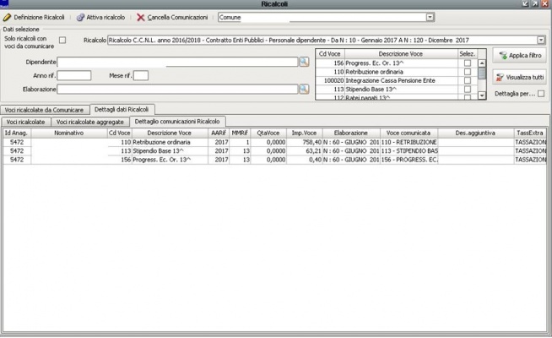
Task: Open the Comune dropdown arrow
Action: (430, 17)
